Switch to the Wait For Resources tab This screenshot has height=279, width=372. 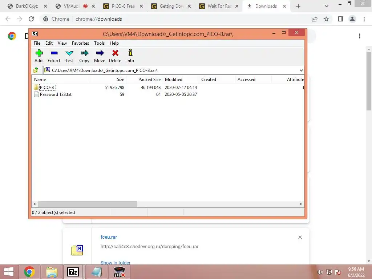click(219, 6)
